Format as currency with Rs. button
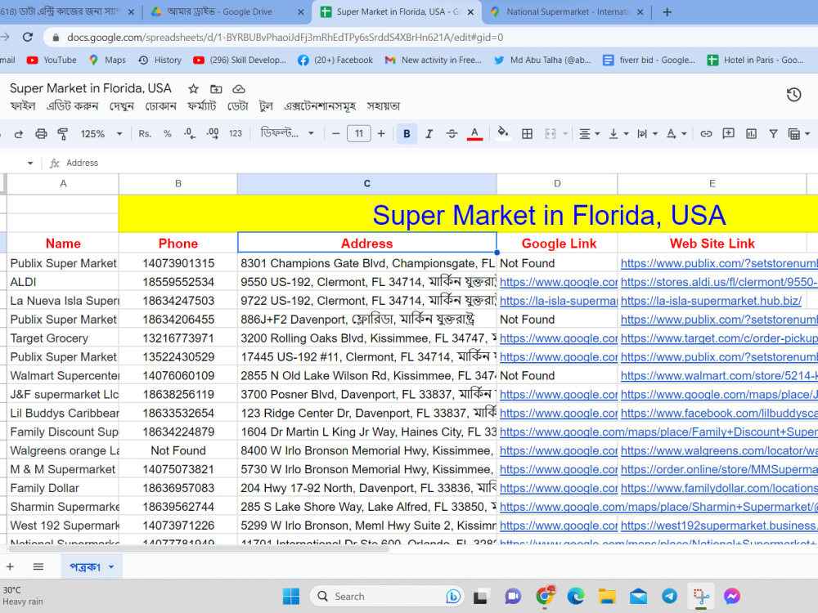The width and height of the screenshot is (818, 613). (145, 134)
